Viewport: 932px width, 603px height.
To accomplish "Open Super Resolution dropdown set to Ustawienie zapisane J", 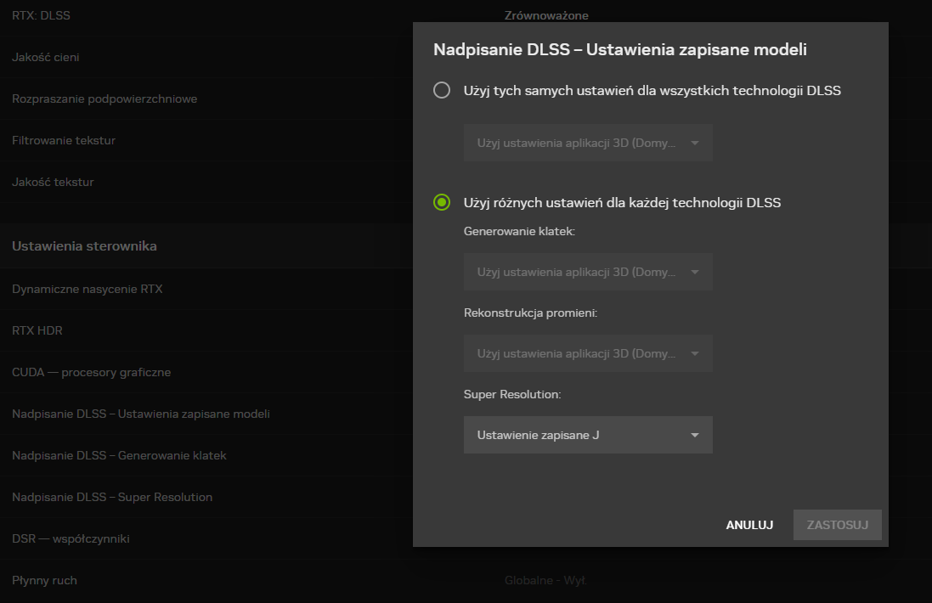I will tap(588, 435).
